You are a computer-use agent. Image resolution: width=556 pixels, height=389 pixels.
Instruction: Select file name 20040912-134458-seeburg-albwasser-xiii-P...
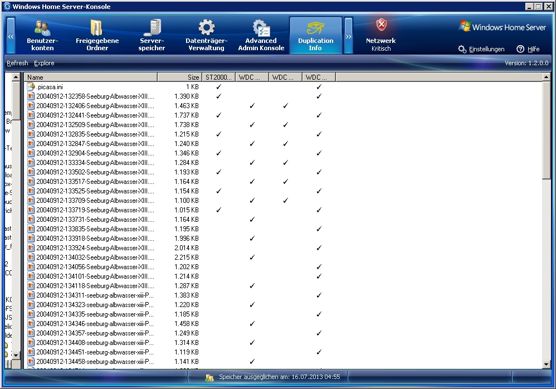coord(95,362)
